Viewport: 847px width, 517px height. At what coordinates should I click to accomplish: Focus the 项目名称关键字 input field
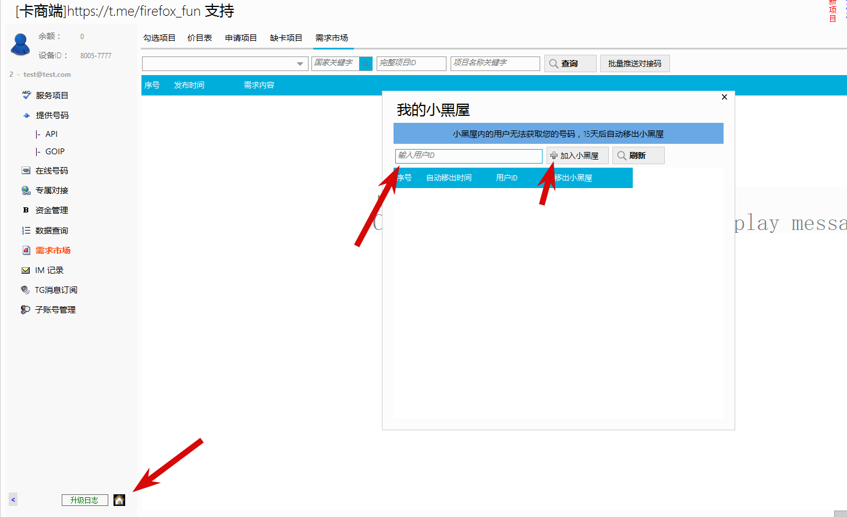click(x=495, y=63)
